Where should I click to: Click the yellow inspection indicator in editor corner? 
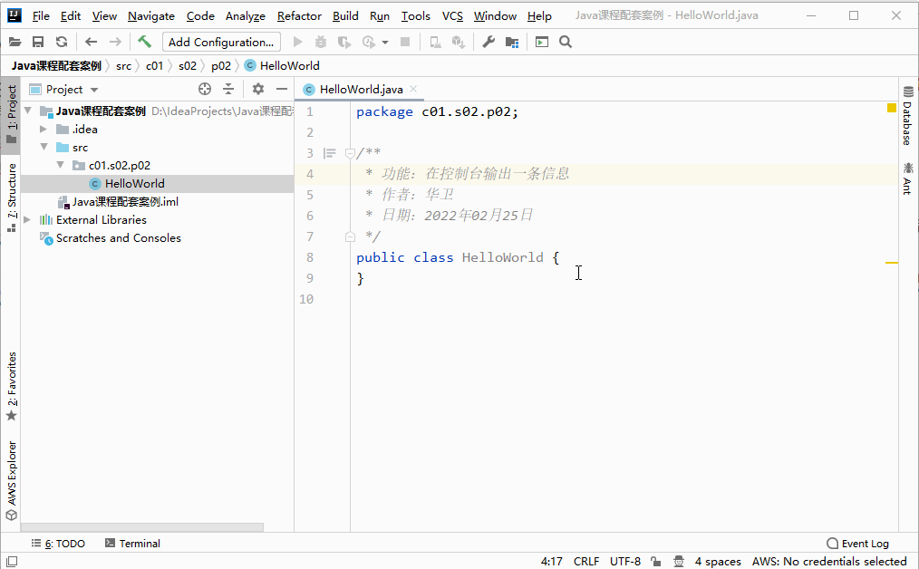(892, 108)
